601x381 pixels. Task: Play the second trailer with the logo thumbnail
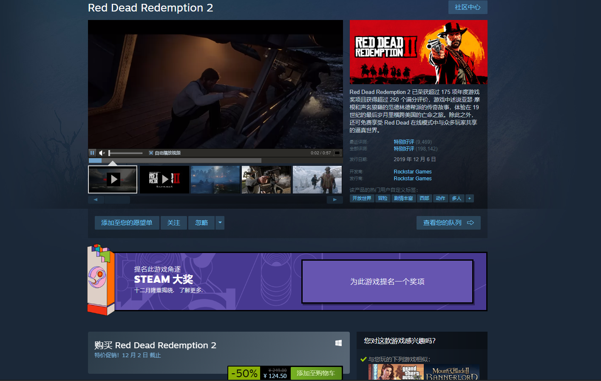click(164, 179)
